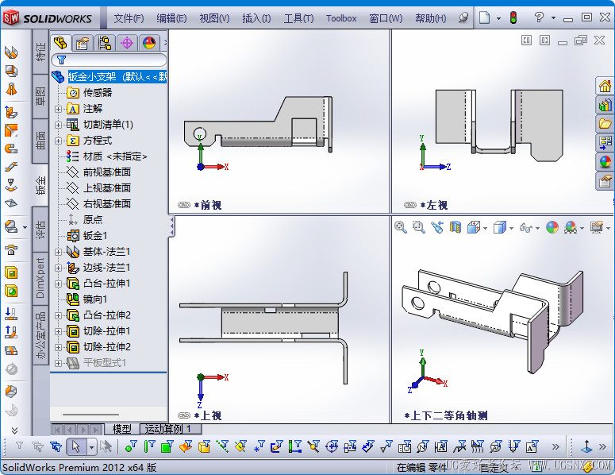Click the Base Flange sheet metal tool

click(x=11, y=52)
